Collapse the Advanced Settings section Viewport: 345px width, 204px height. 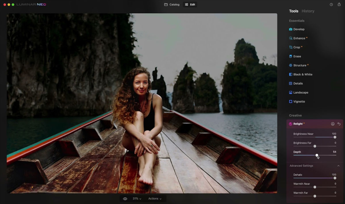pyautogui.click(x=338, y=166)
